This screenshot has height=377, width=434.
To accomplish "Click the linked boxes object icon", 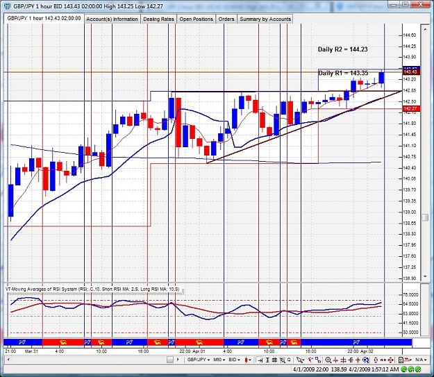I will point(318,360).
